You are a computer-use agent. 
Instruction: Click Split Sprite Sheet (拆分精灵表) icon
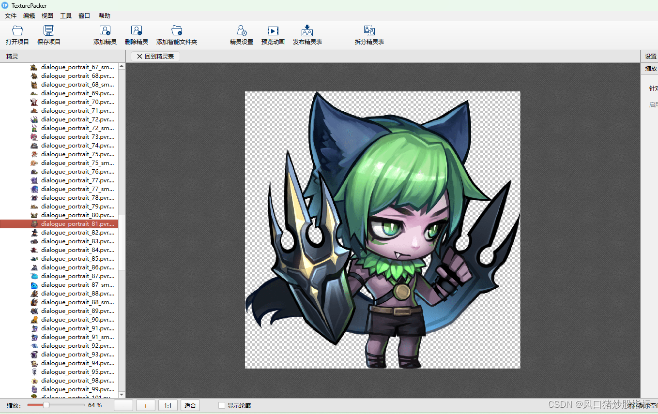click(x=369, y=31)
